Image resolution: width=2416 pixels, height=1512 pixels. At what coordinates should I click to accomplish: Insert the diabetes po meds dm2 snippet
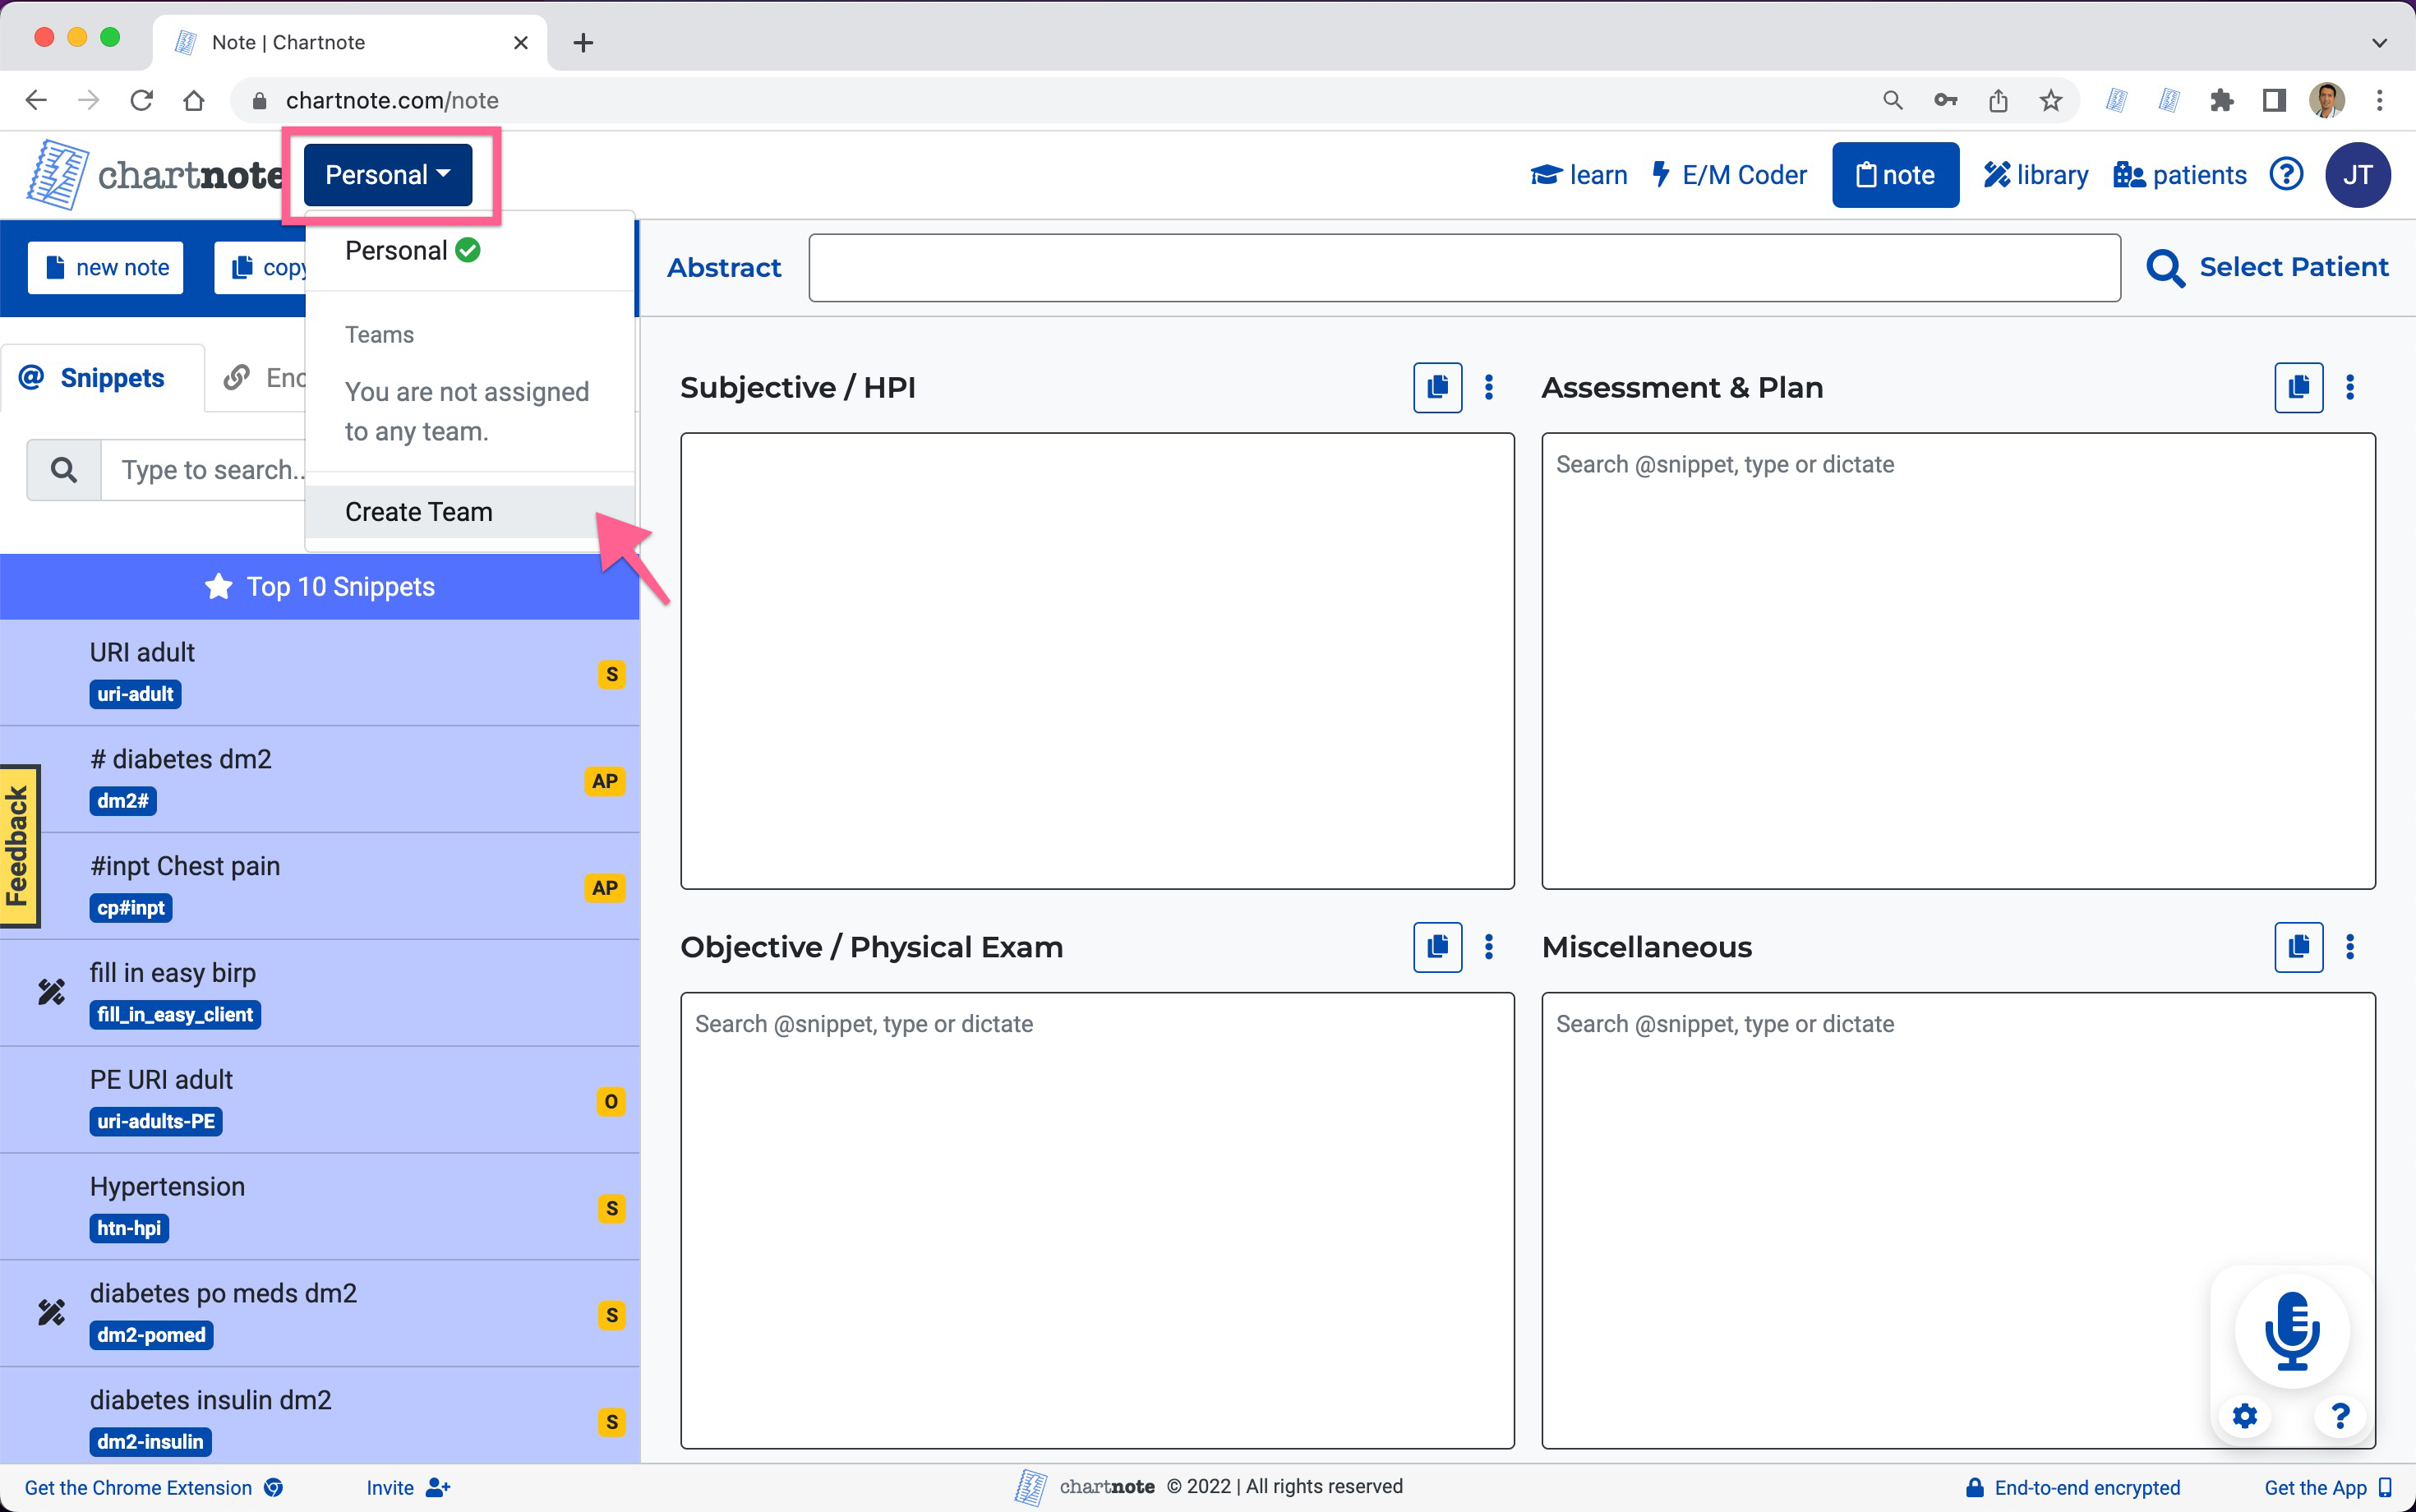(320, 1314)
